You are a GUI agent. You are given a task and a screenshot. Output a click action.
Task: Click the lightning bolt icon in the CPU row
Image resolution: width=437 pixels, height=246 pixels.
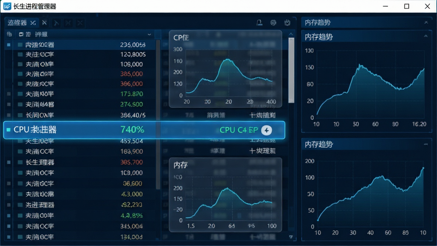point(266,130)
